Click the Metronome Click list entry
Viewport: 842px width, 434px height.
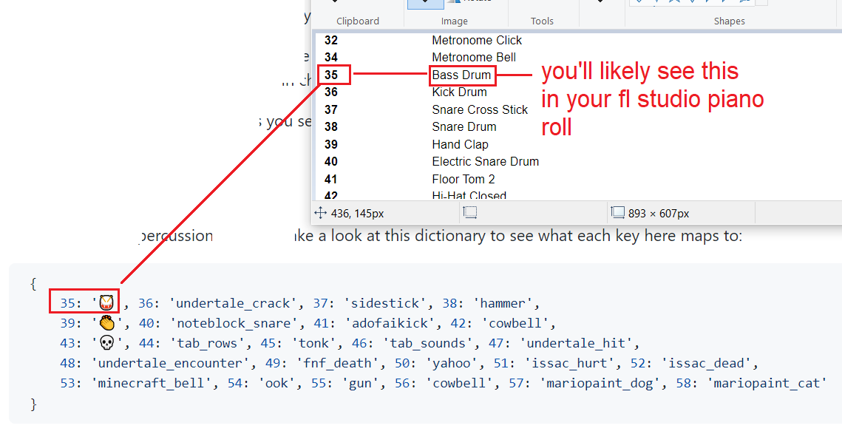pos(476,40)
